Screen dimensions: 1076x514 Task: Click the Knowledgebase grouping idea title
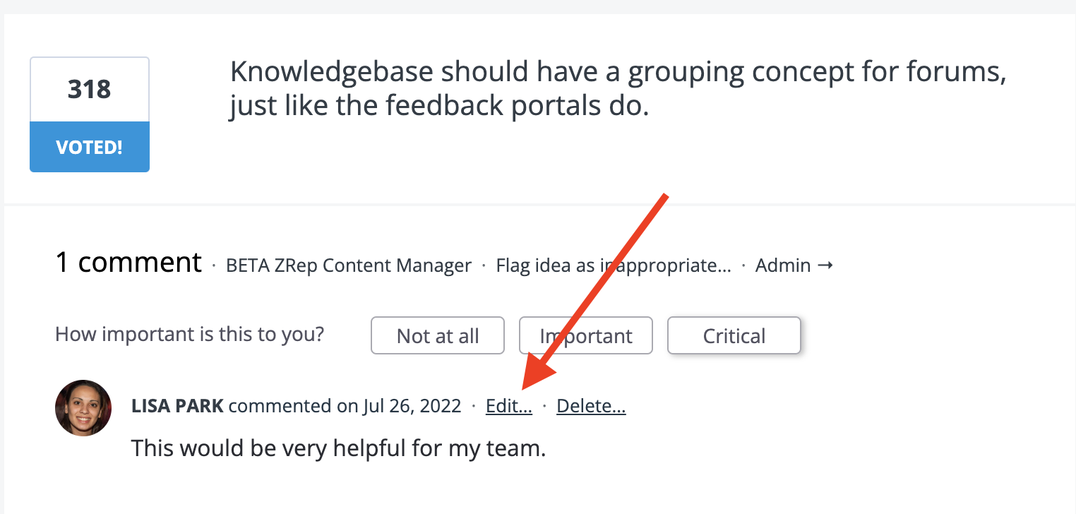618,88
